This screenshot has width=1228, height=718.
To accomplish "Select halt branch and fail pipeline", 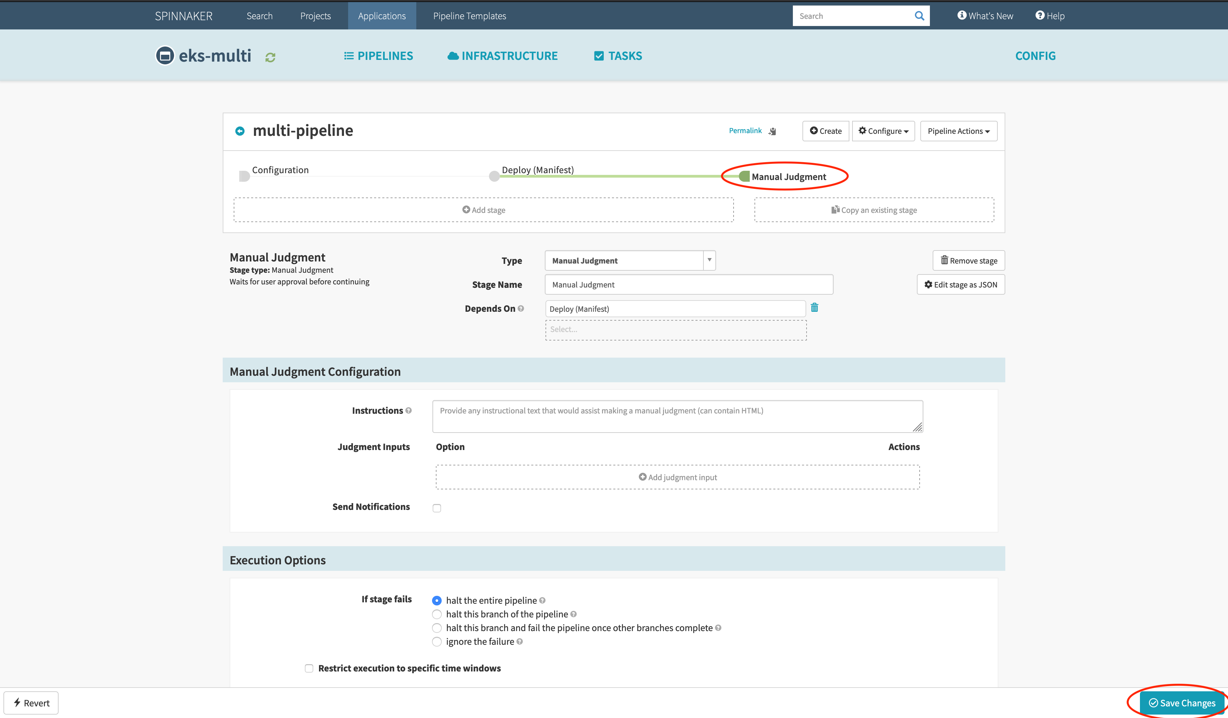I will tap(437, 627).
